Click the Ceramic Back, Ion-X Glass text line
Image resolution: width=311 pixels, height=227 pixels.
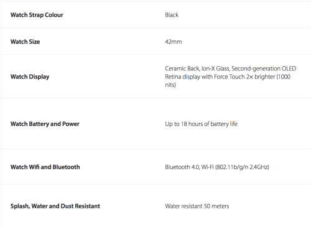pyautogui.click(x=231, y=69)
